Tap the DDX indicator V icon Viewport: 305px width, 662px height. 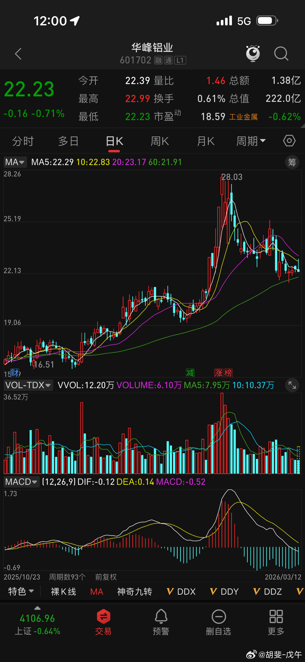coord(170,591)
